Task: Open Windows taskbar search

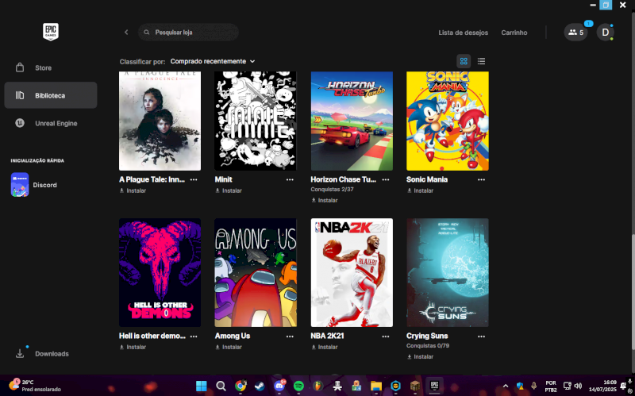Action: point(221,386)
